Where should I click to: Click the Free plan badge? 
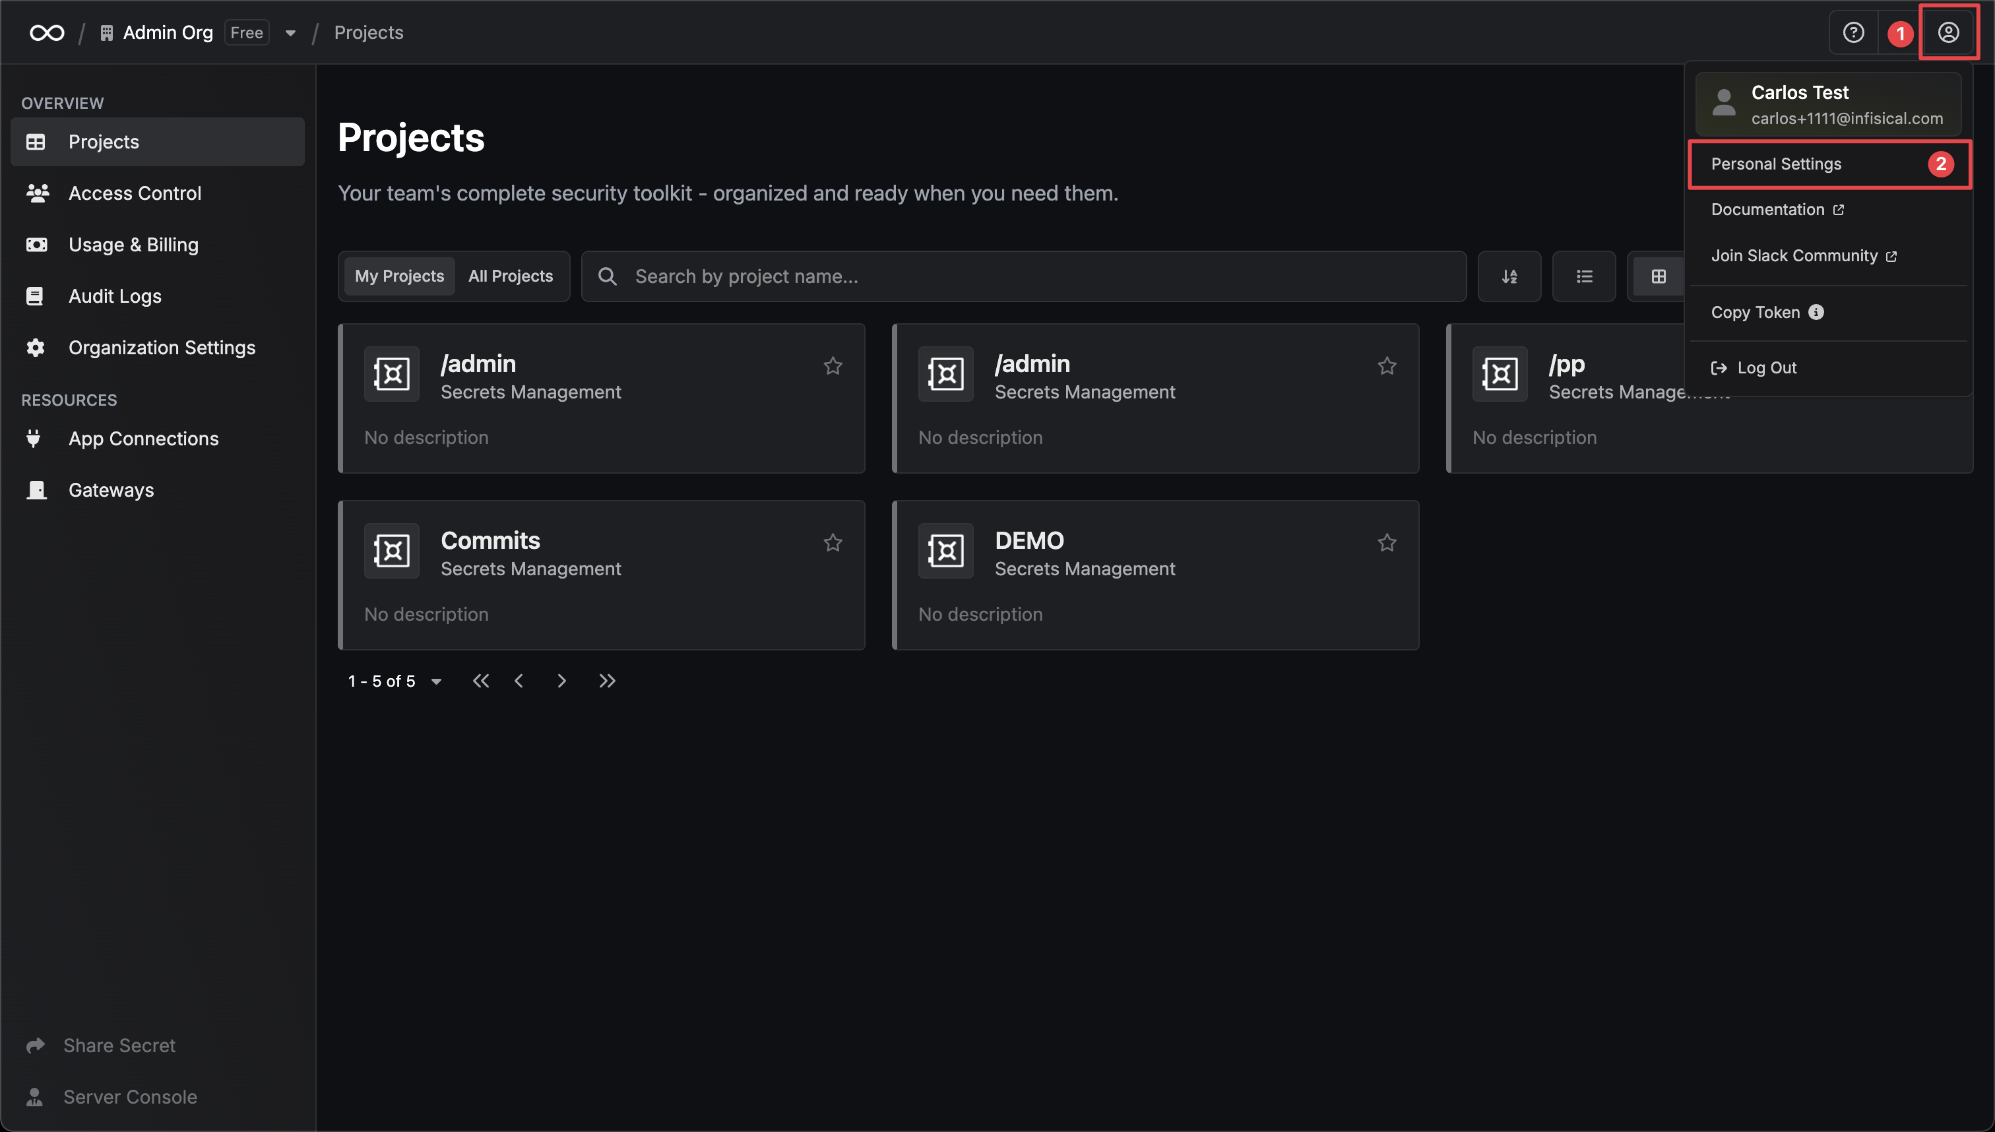pos(247,33)
